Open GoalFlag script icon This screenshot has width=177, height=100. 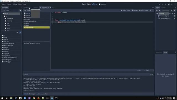tap(172, 14)
